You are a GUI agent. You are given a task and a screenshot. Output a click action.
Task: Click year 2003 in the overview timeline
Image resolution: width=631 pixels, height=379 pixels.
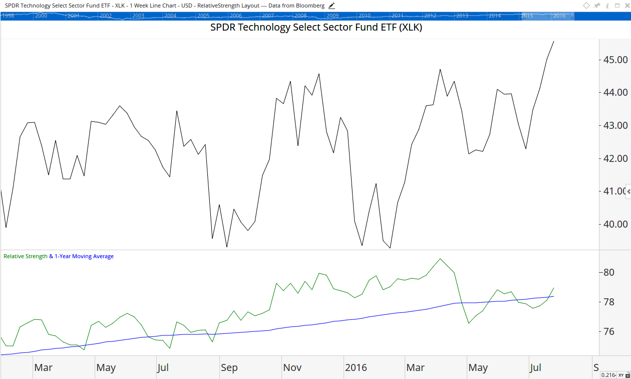click(x=138, y=16)
